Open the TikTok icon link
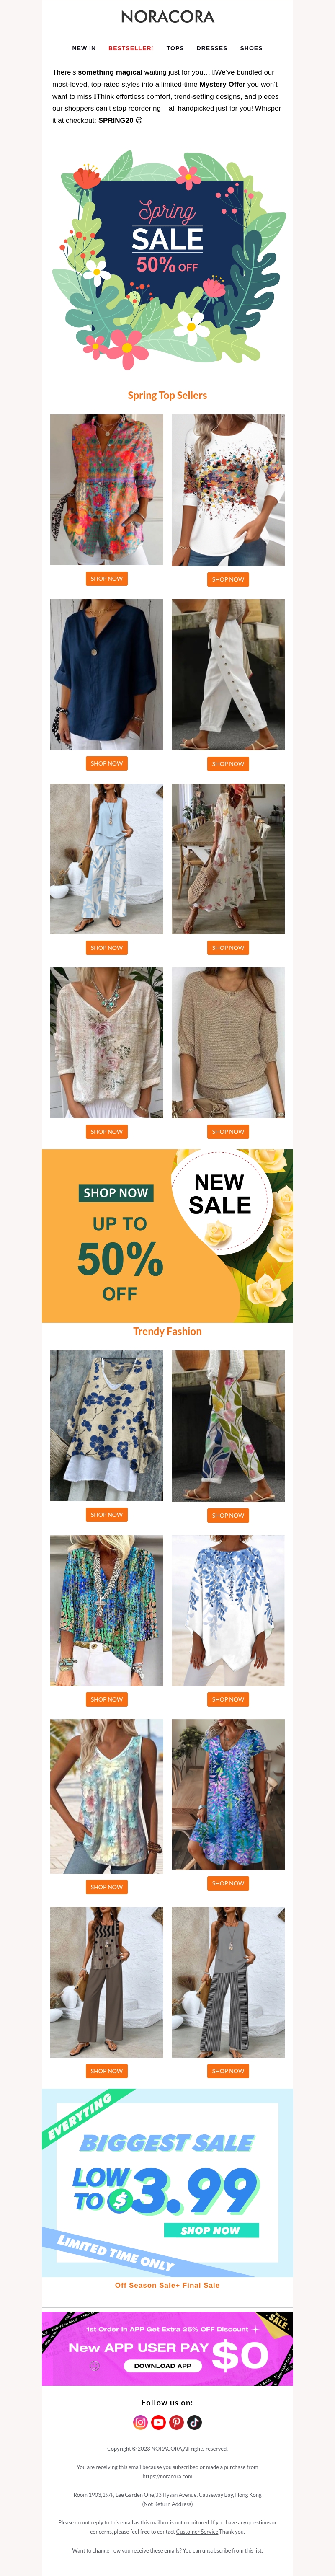The image size is (335, 2576). 194,2422
